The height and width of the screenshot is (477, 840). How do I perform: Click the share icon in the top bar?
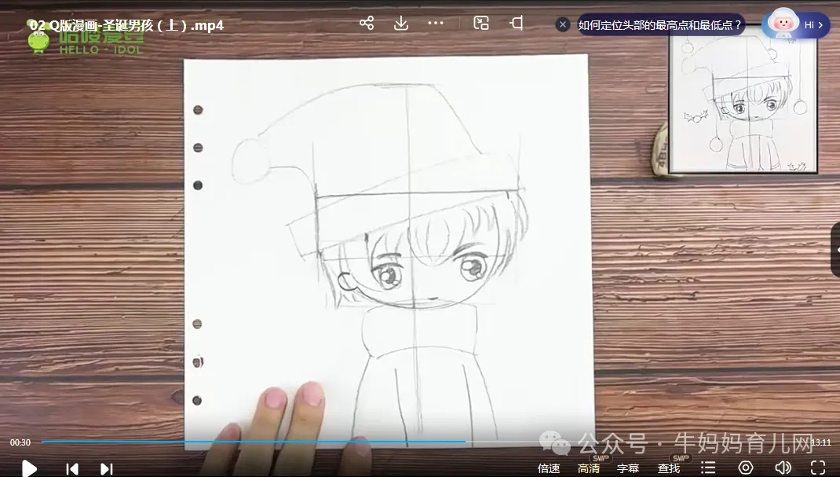coord(367,23)
